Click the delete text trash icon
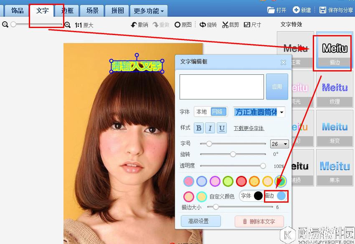355x244 pixels. point(244,222)
